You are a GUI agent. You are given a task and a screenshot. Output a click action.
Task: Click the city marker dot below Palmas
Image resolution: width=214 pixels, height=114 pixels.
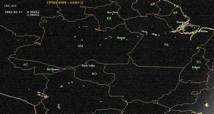coord(197,69)
